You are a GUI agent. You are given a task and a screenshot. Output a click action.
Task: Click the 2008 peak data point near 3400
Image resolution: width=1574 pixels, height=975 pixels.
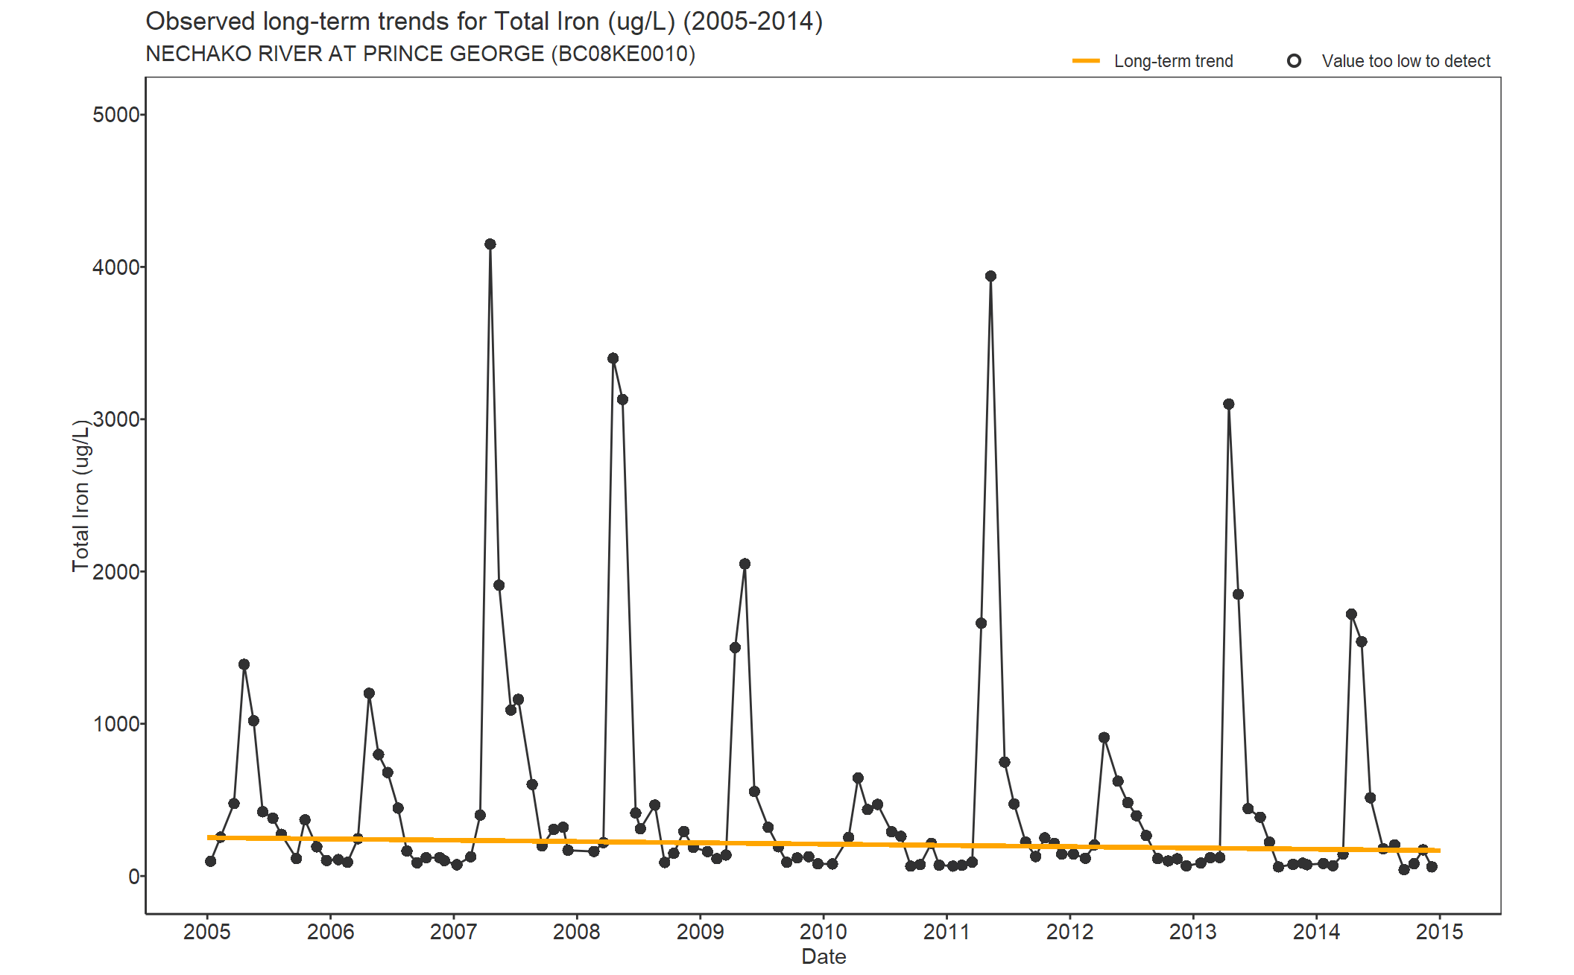click(x=613, y=358)
